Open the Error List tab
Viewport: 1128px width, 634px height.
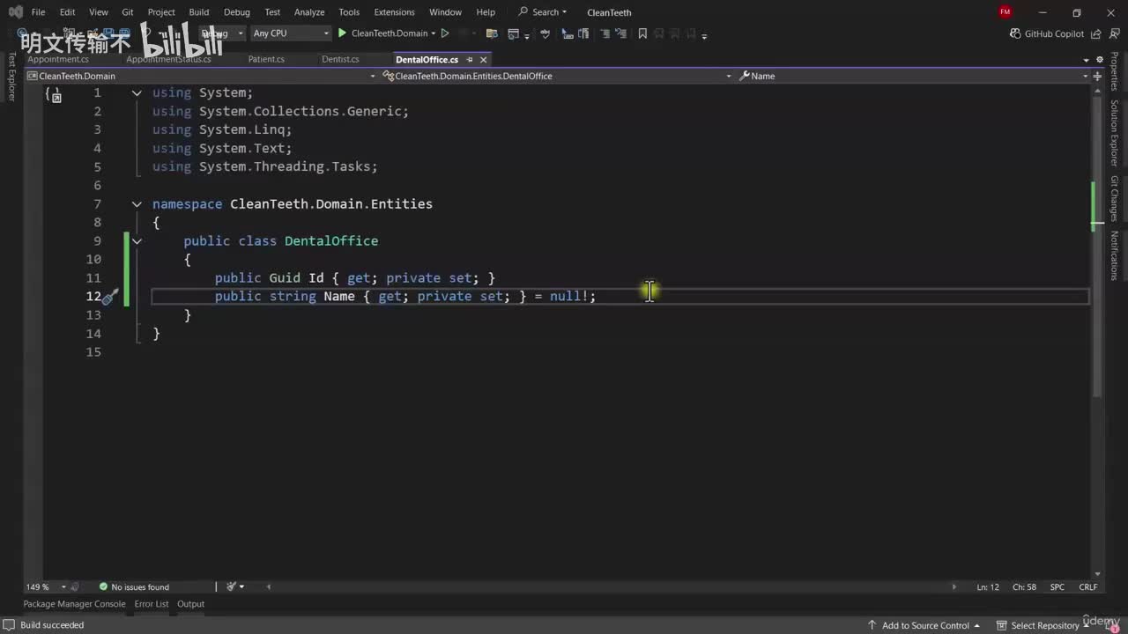[152, 604]
